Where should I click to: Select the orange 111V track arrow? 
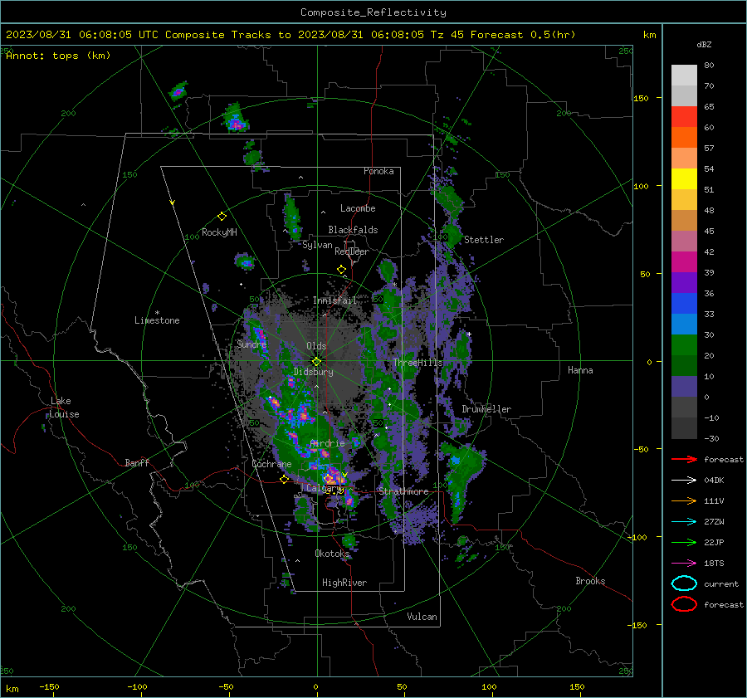(684, 500)
